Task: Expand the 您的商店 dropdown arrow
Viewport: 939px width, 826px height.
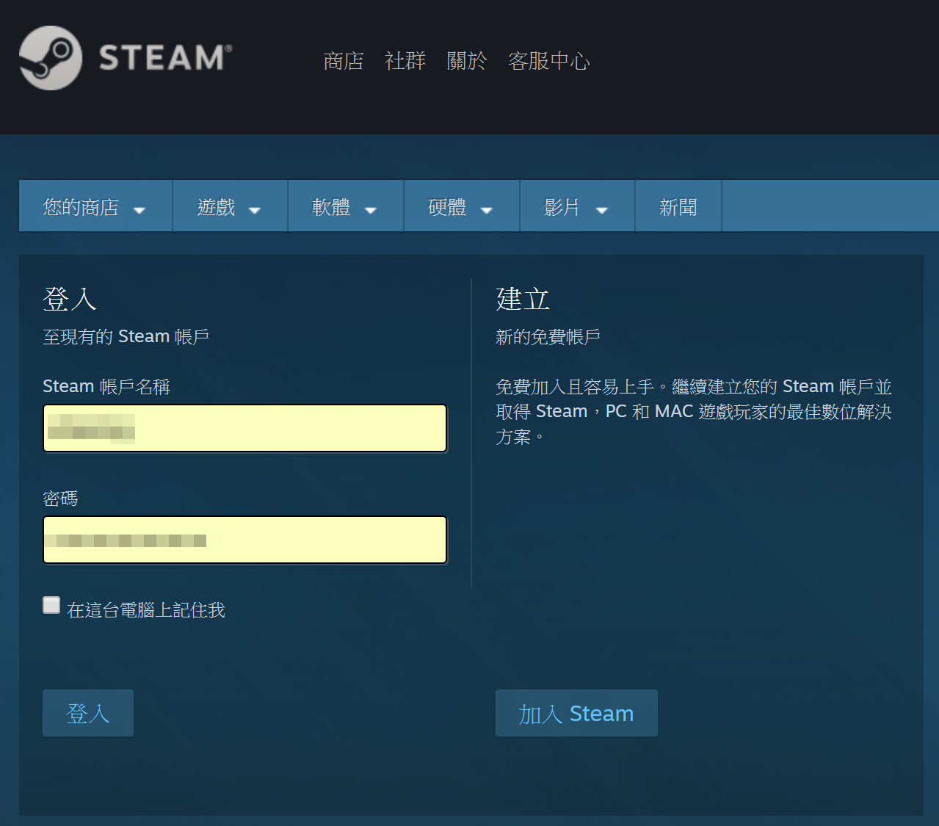Action: pyautogui.click(x=139, y=210)
